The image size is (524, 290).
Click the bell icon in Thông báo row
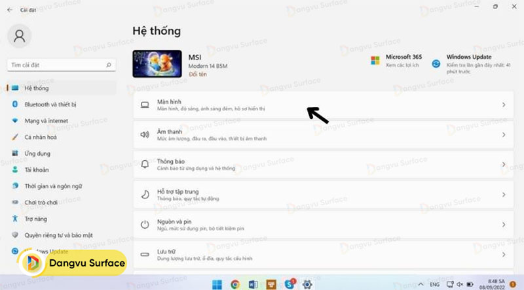[145, 165]
